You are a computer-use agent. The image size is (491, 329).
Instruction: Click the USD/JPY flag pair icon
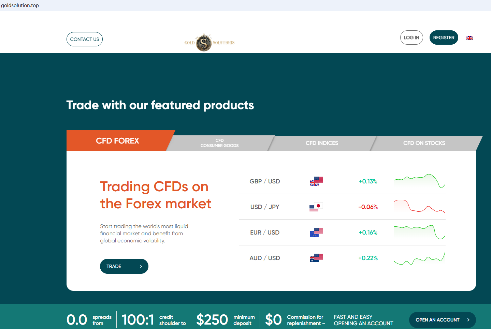click(x=316, y=207)
